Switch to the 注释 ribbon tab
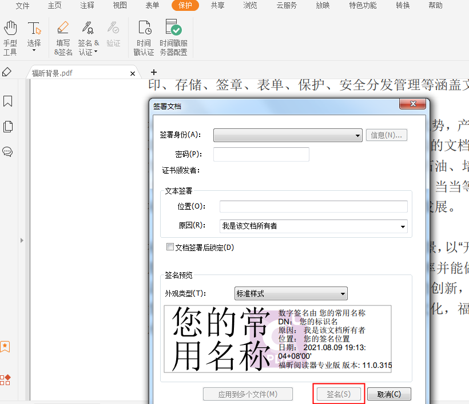The image size is (469, 404). [x=87, y=6]
